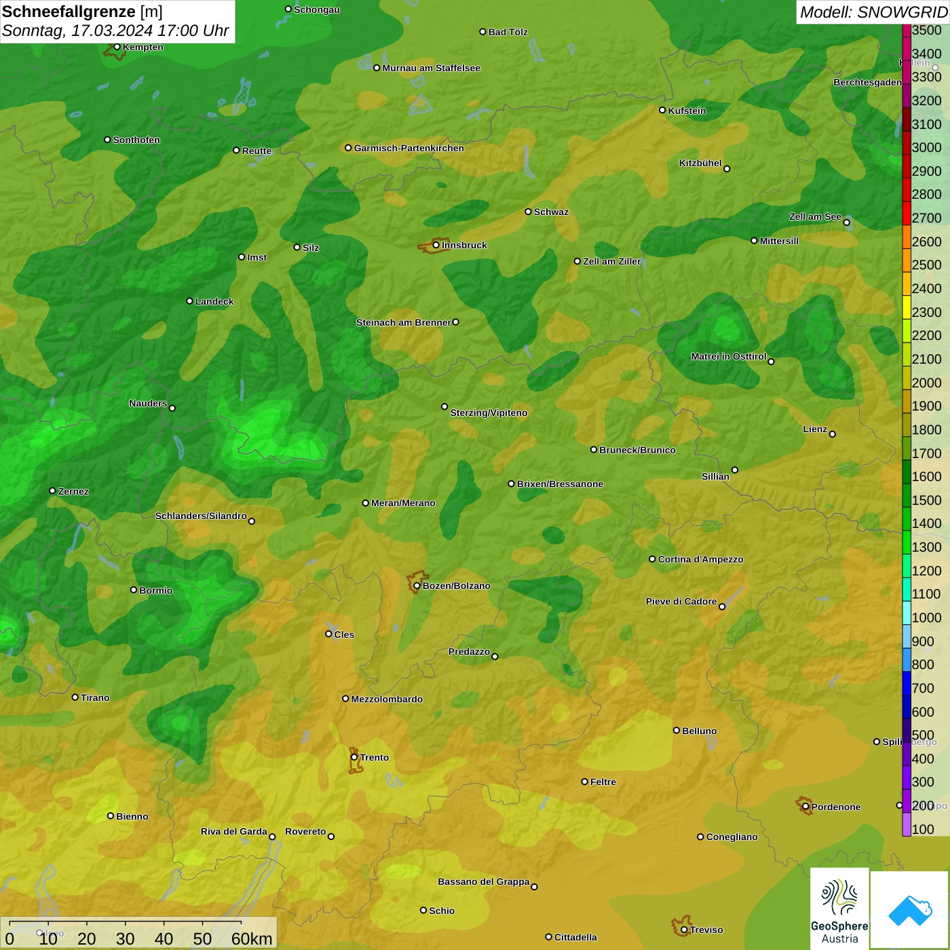Select the 'Steinach am Brenner' label

tap(404, 322)
